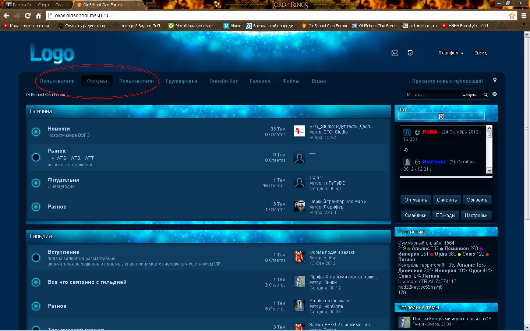530x331 pixels.
Task: Open the Смайлики chat panel
Action: 416,216
